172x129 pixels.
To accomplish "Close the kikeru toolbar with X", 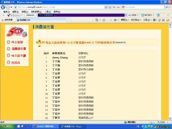I will pos(3,15).
